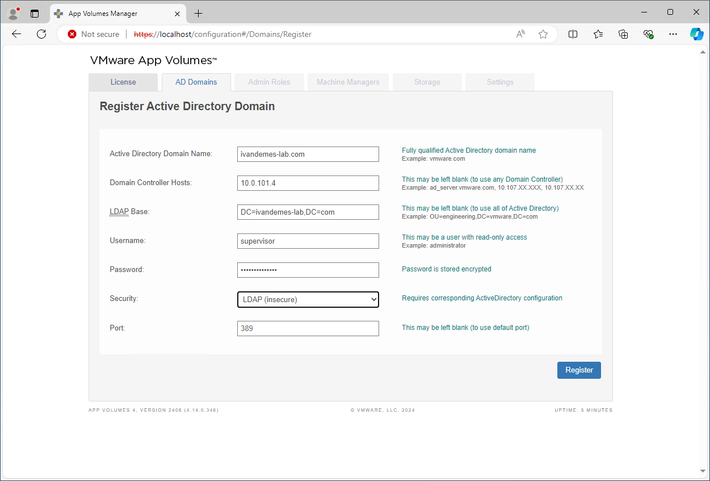Open split screen view
Screen dimensions: 710x481
point(573,34)
